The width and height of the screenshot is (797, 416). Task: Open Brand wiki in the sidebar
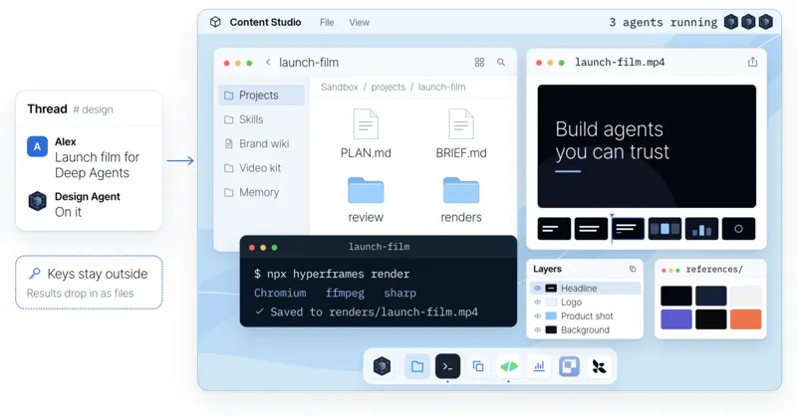(261, 143)
